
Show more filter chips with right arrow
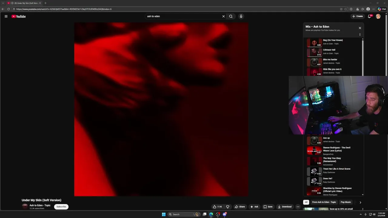pos(360,202)
